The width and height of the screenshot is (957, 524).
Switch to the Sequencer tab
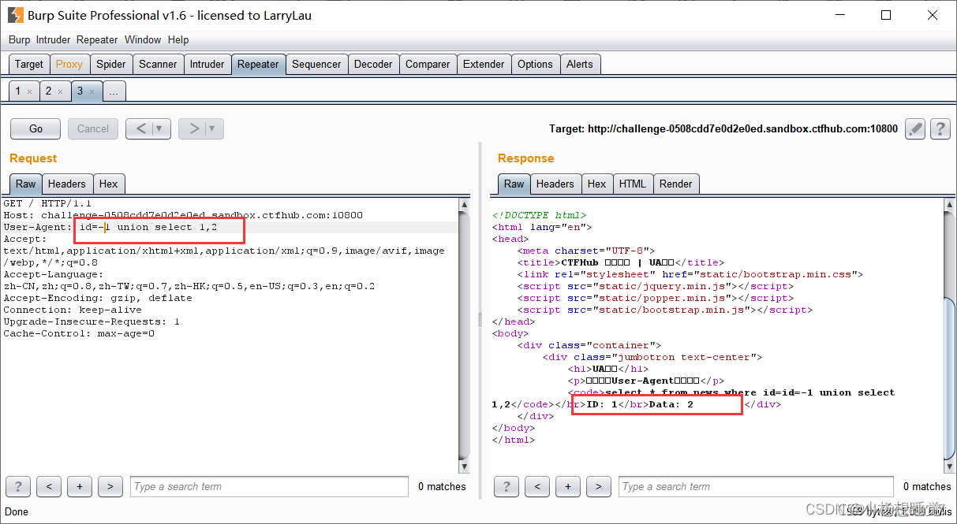(316, 64)
